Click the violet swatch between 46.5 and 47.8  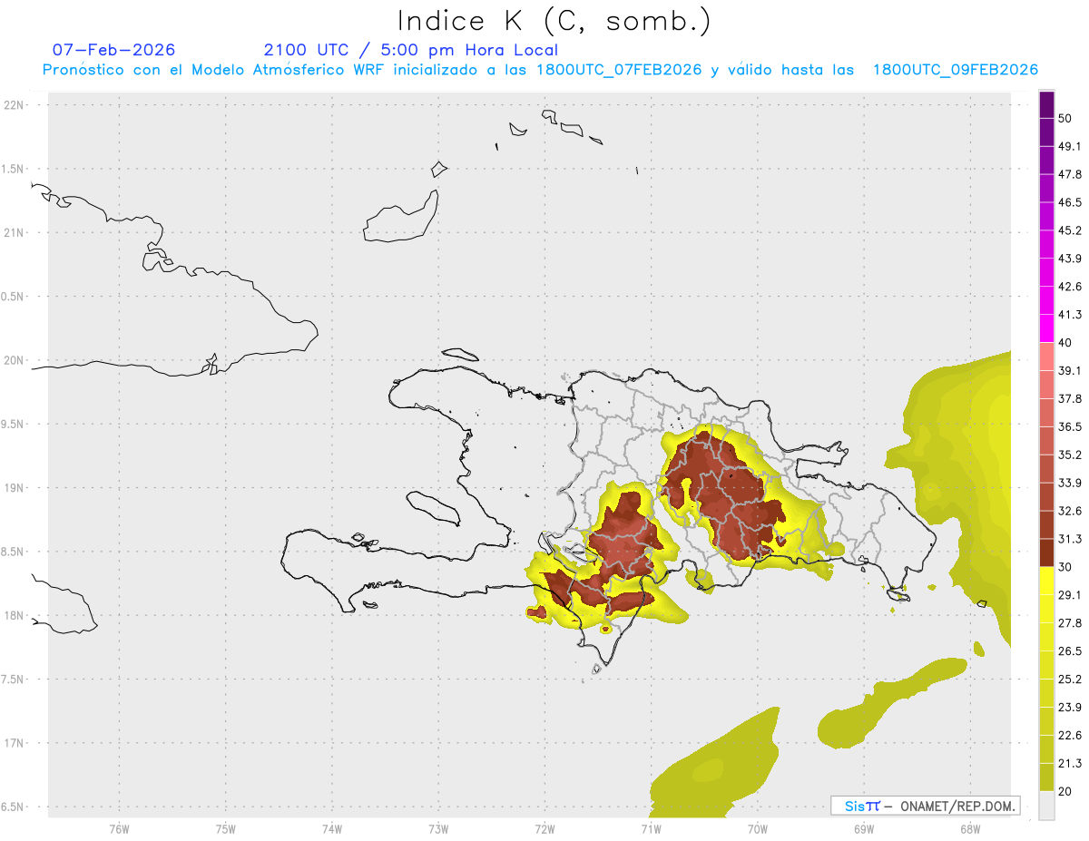pyautogui.click(x=1047, y=189)
